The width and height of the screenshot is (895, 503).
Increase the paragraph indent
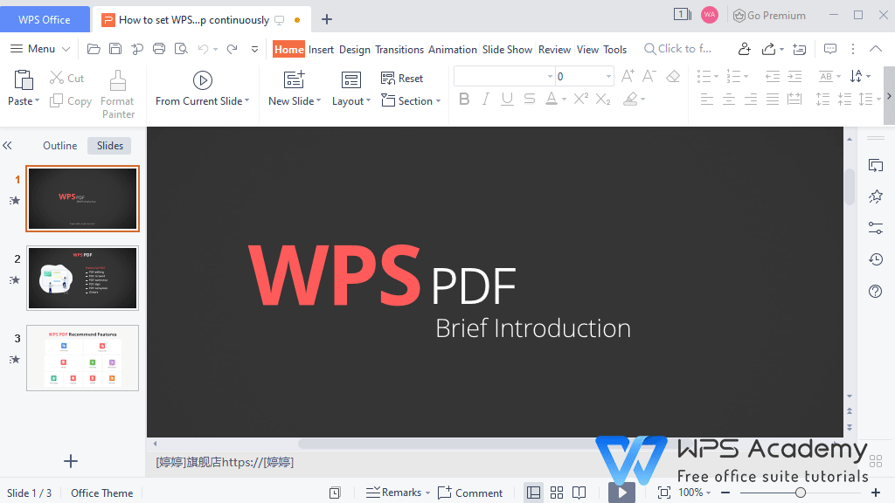pos(794,76)
